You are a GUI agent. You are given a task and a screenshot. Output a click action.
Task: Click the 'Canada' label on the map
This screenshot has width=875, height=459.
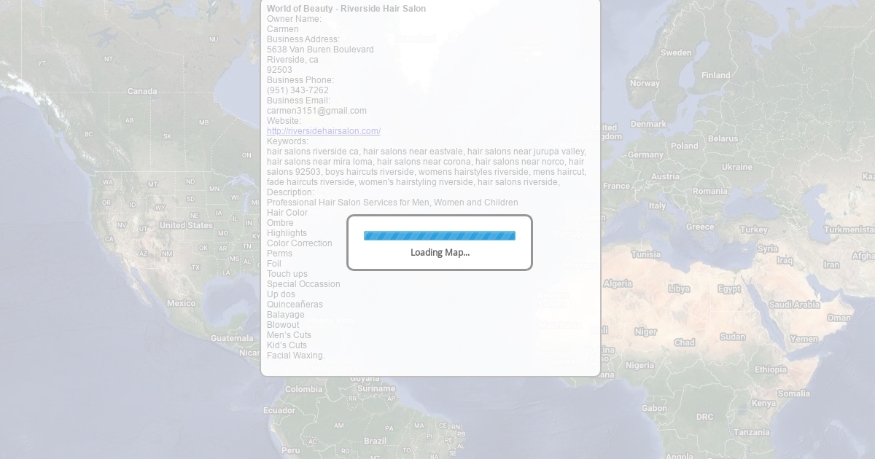coord(142,91)
